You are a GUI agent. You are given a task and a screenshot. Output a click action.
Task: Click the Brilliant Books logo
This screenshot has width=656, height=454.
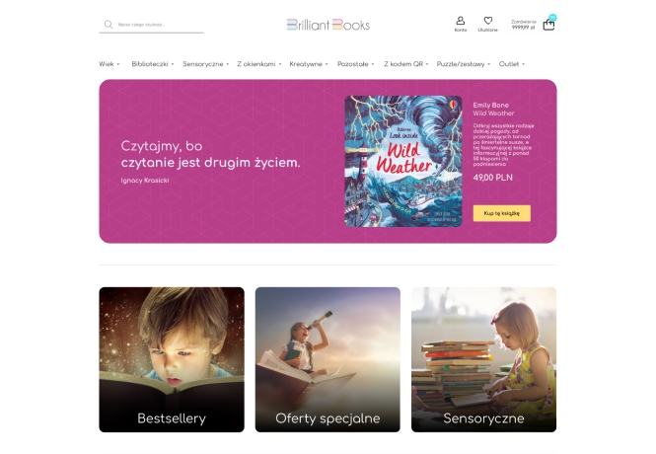click(328, 25)
